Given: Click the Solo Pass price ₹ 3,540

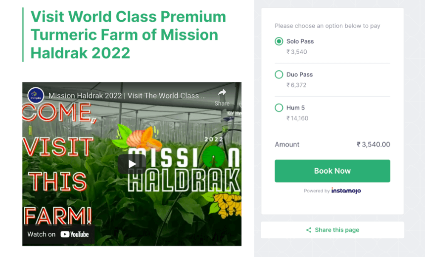Looking at the screenshot, I should (297, 52).
